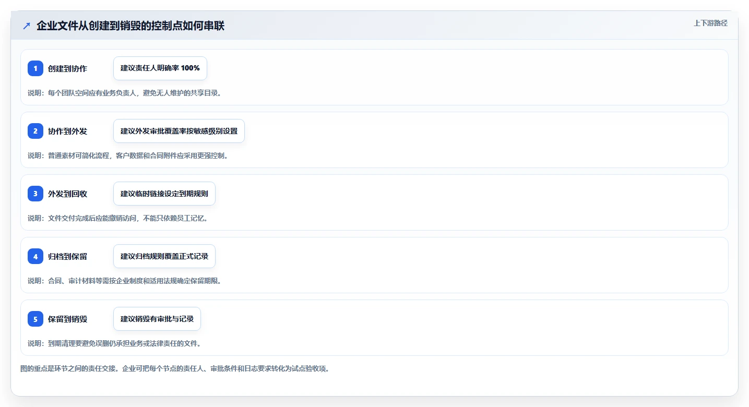The image size is (749, 407).
Task: Click the 协作到外发 step label
Action: coord(67,131)
